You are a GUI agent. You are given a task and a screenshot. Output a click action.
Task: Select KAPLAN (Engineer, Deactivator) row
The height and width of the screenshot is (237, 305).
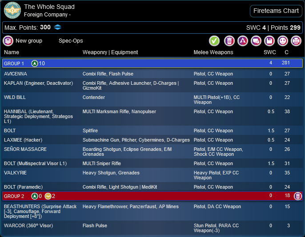coord(152,85)
